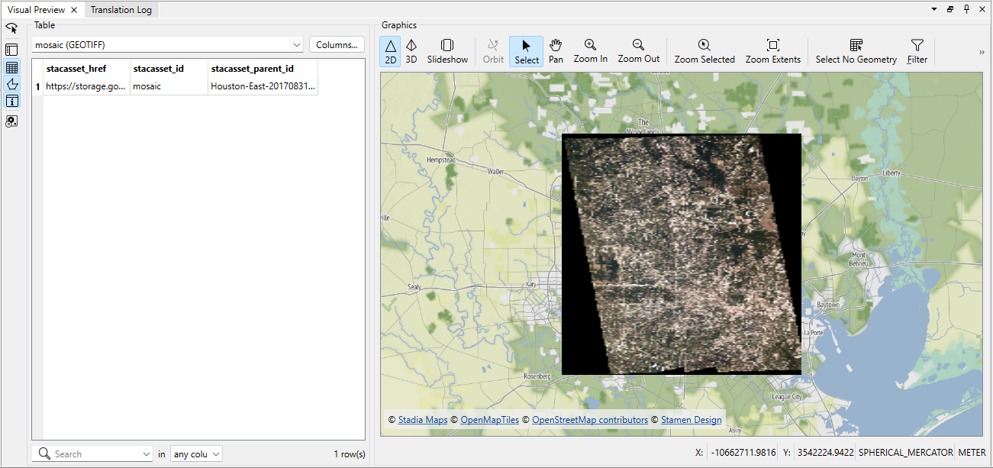Screen dimensions: 993x468
Task: Toggle the Table view panel in sidebar
Action: coord(11,67)
